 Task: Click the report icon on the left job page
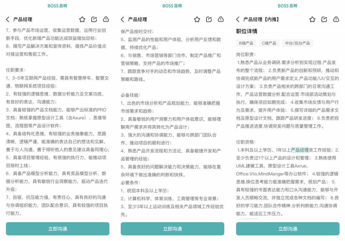pos(106,19)
